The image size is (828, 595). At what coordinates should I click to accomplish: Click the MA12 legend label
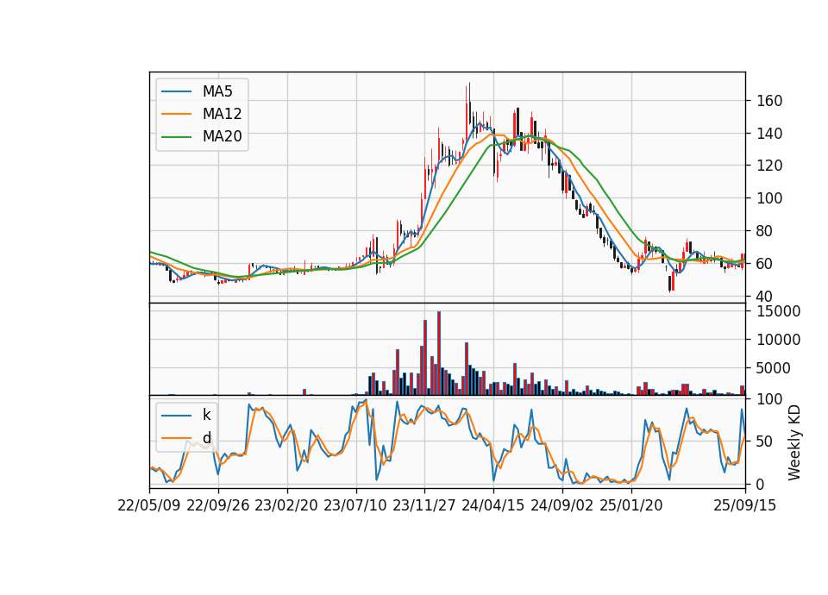[x=223, y=114]
